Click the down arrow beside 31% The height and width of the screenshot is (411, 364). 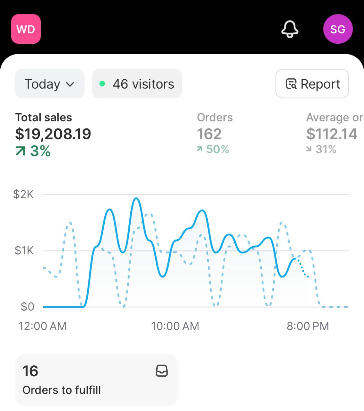coord(309,149)
